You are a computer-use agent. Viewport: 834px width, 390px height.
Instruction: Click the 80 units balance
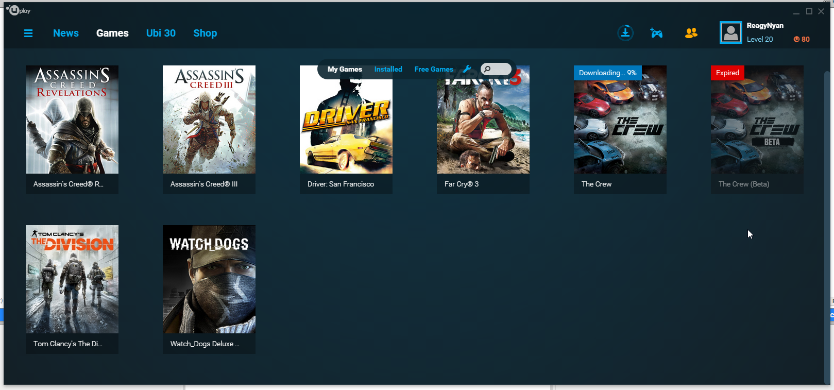click(x=806, y=39)
